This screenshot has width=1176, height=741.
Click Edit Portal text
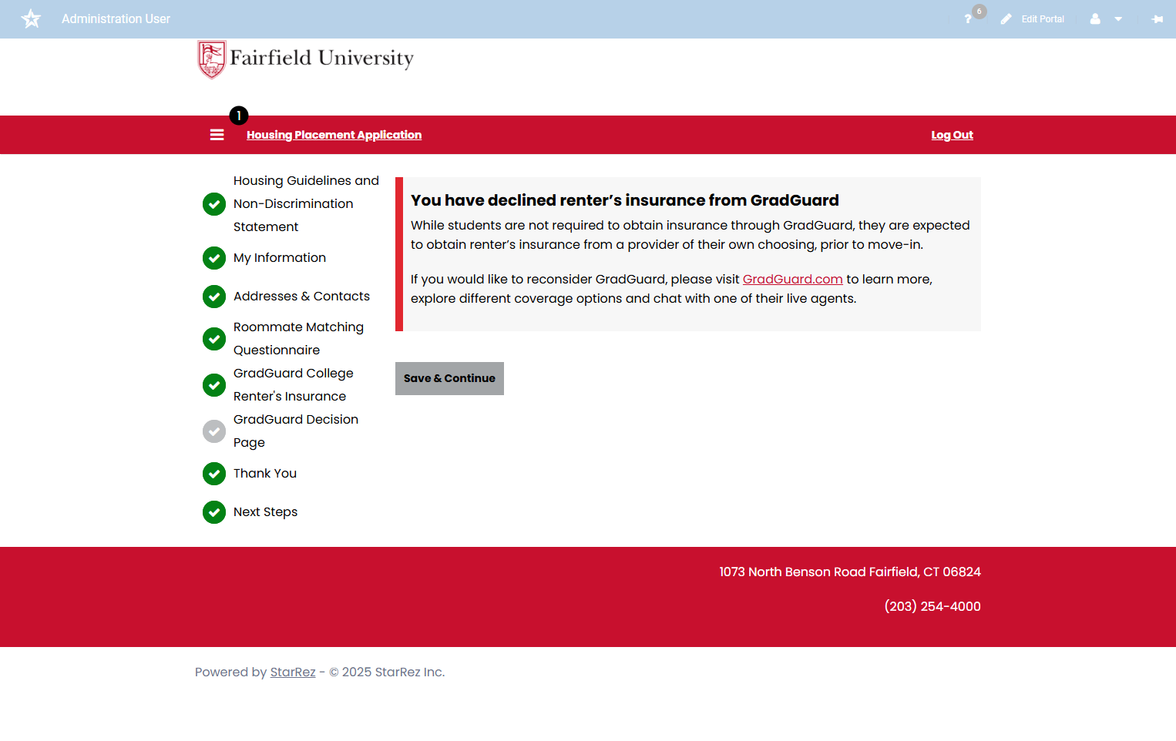[1043, 19]
